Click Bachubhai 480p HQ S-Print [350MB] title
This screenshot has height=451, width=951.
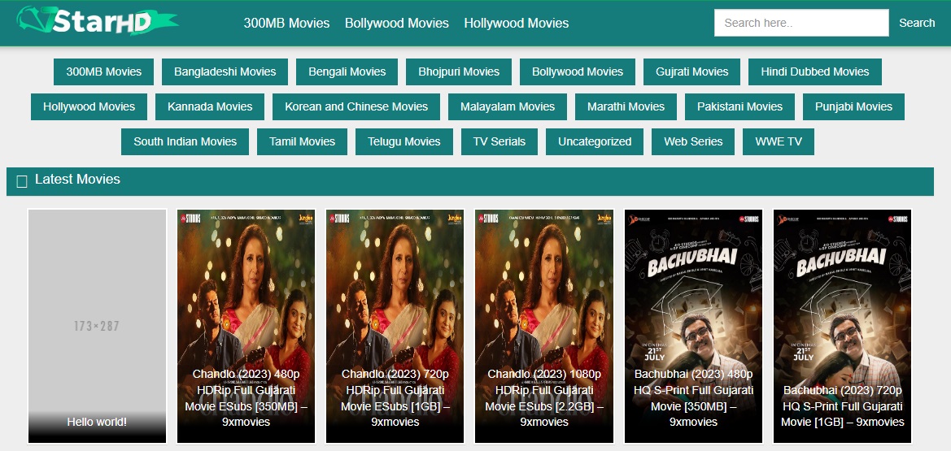click(693, 397)
